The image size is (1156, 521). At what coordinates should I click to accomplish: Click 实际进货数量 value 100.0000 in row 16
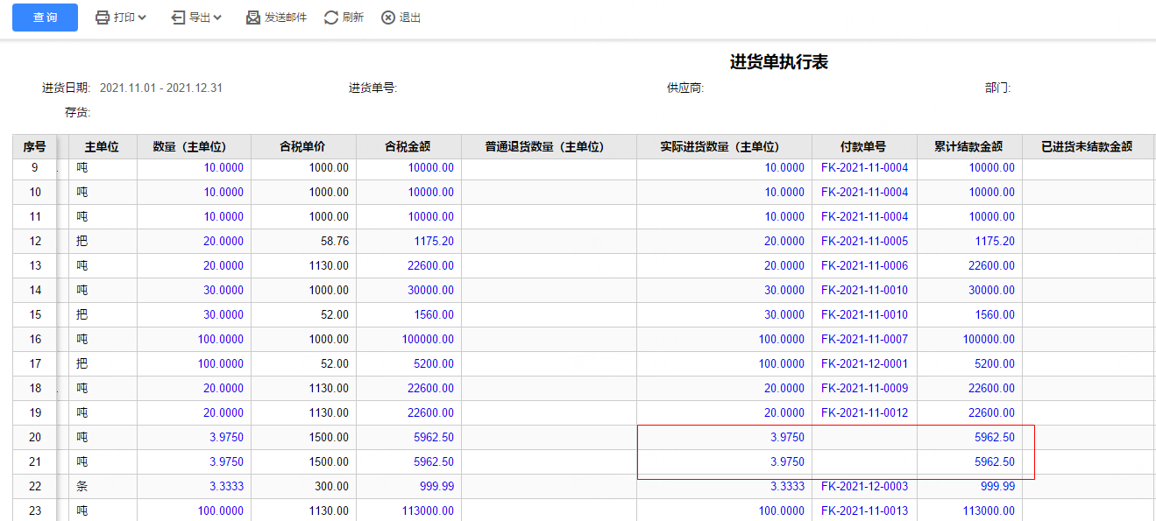coord(782,339)
